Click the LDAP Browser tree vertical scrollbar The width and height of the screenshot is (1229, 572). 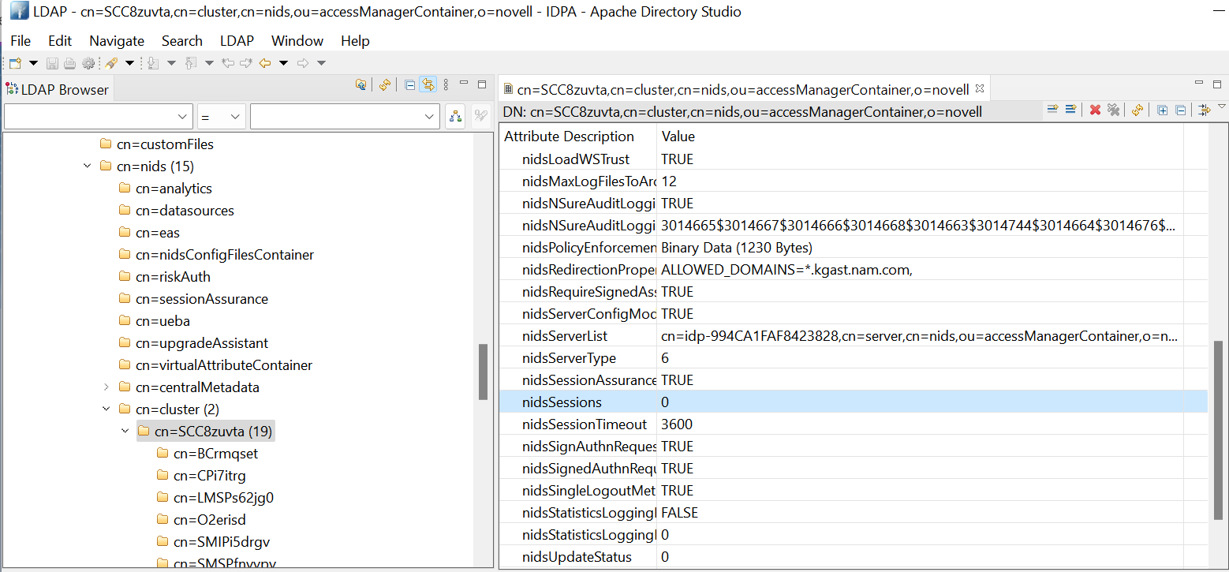tap(483, 372)
